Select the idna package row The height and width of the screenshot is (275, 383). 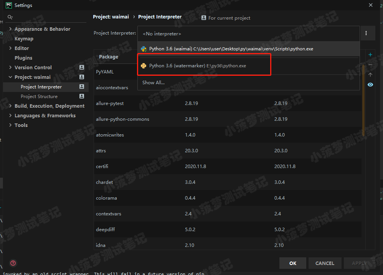tap(228, 244)
